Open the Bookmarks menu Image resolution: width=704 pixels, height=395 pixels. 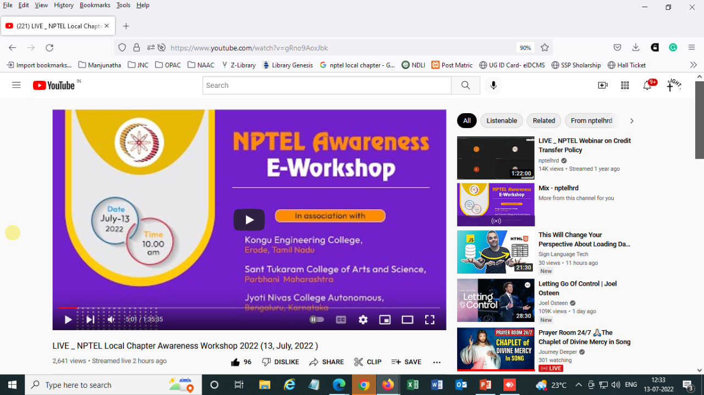95,5
